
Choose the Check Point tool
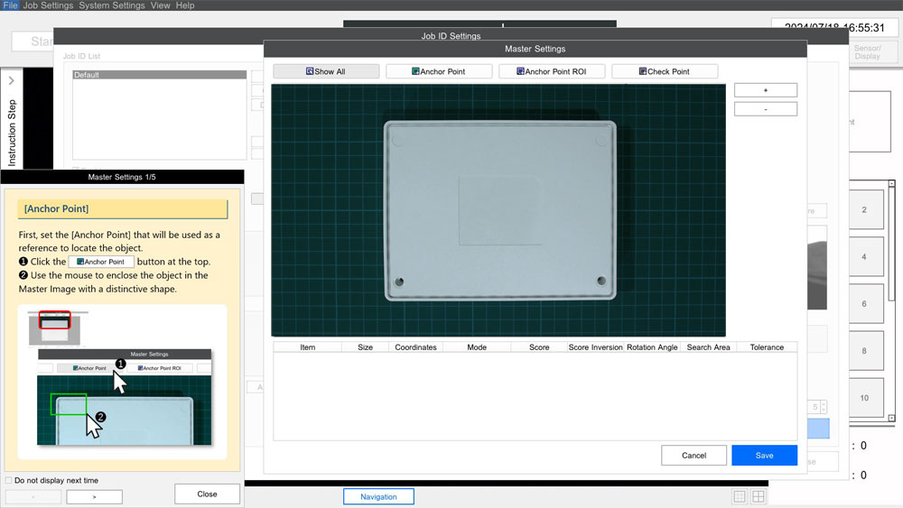point(664,71)
